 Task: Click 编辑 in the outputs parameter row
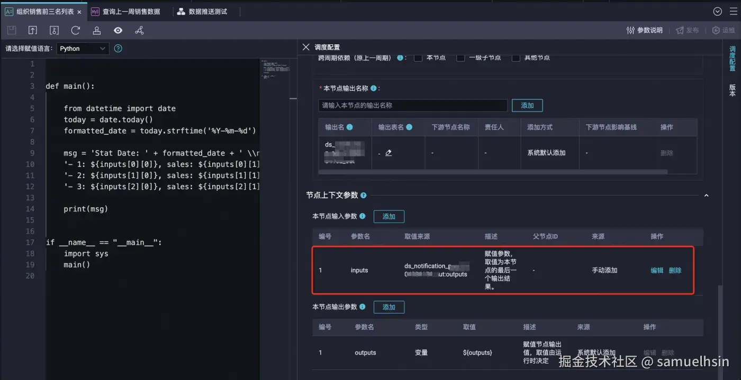649,353
